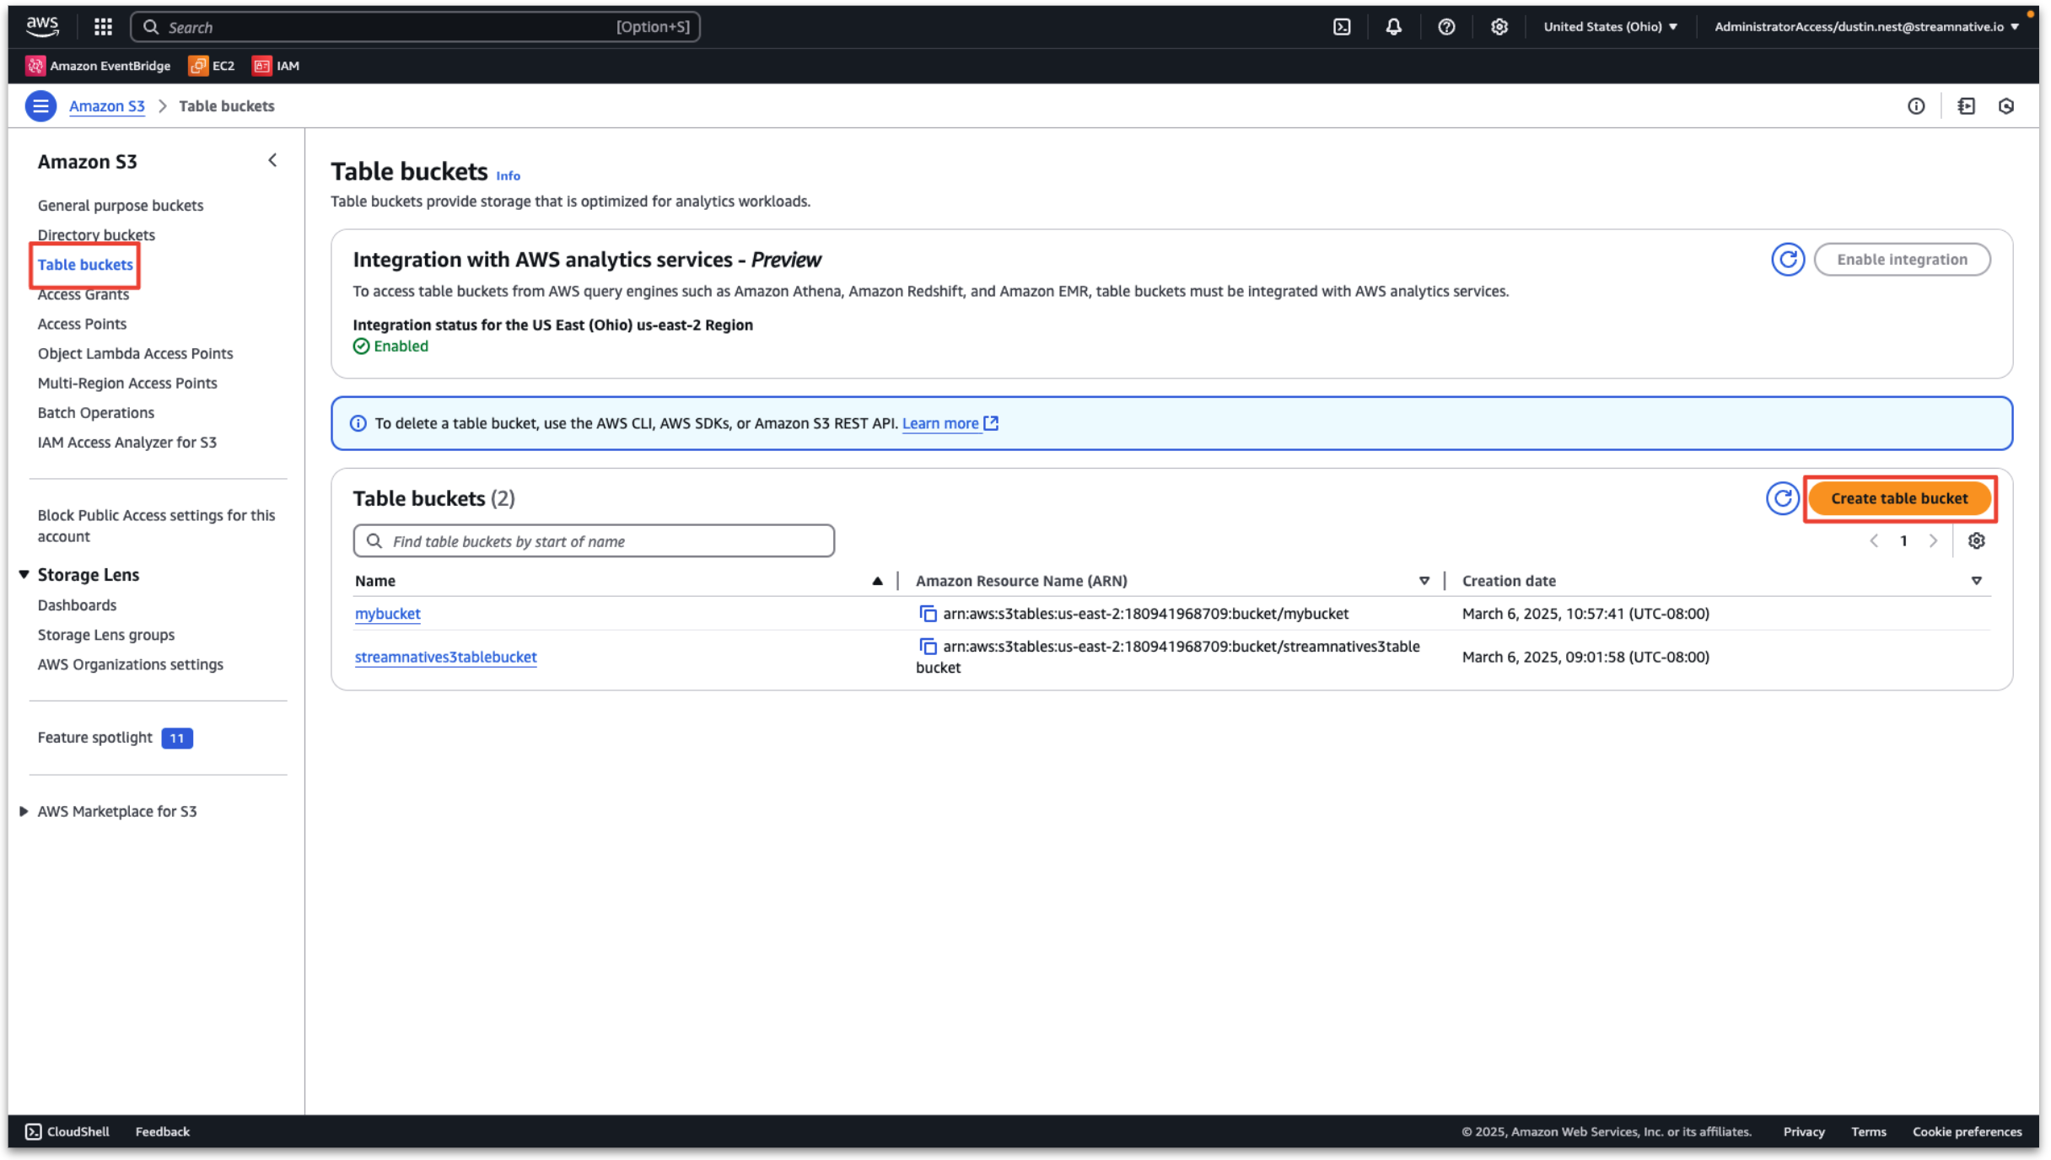
Task: Open the streamnatives3tablebucket link
Action: click(x=445, y=657)
